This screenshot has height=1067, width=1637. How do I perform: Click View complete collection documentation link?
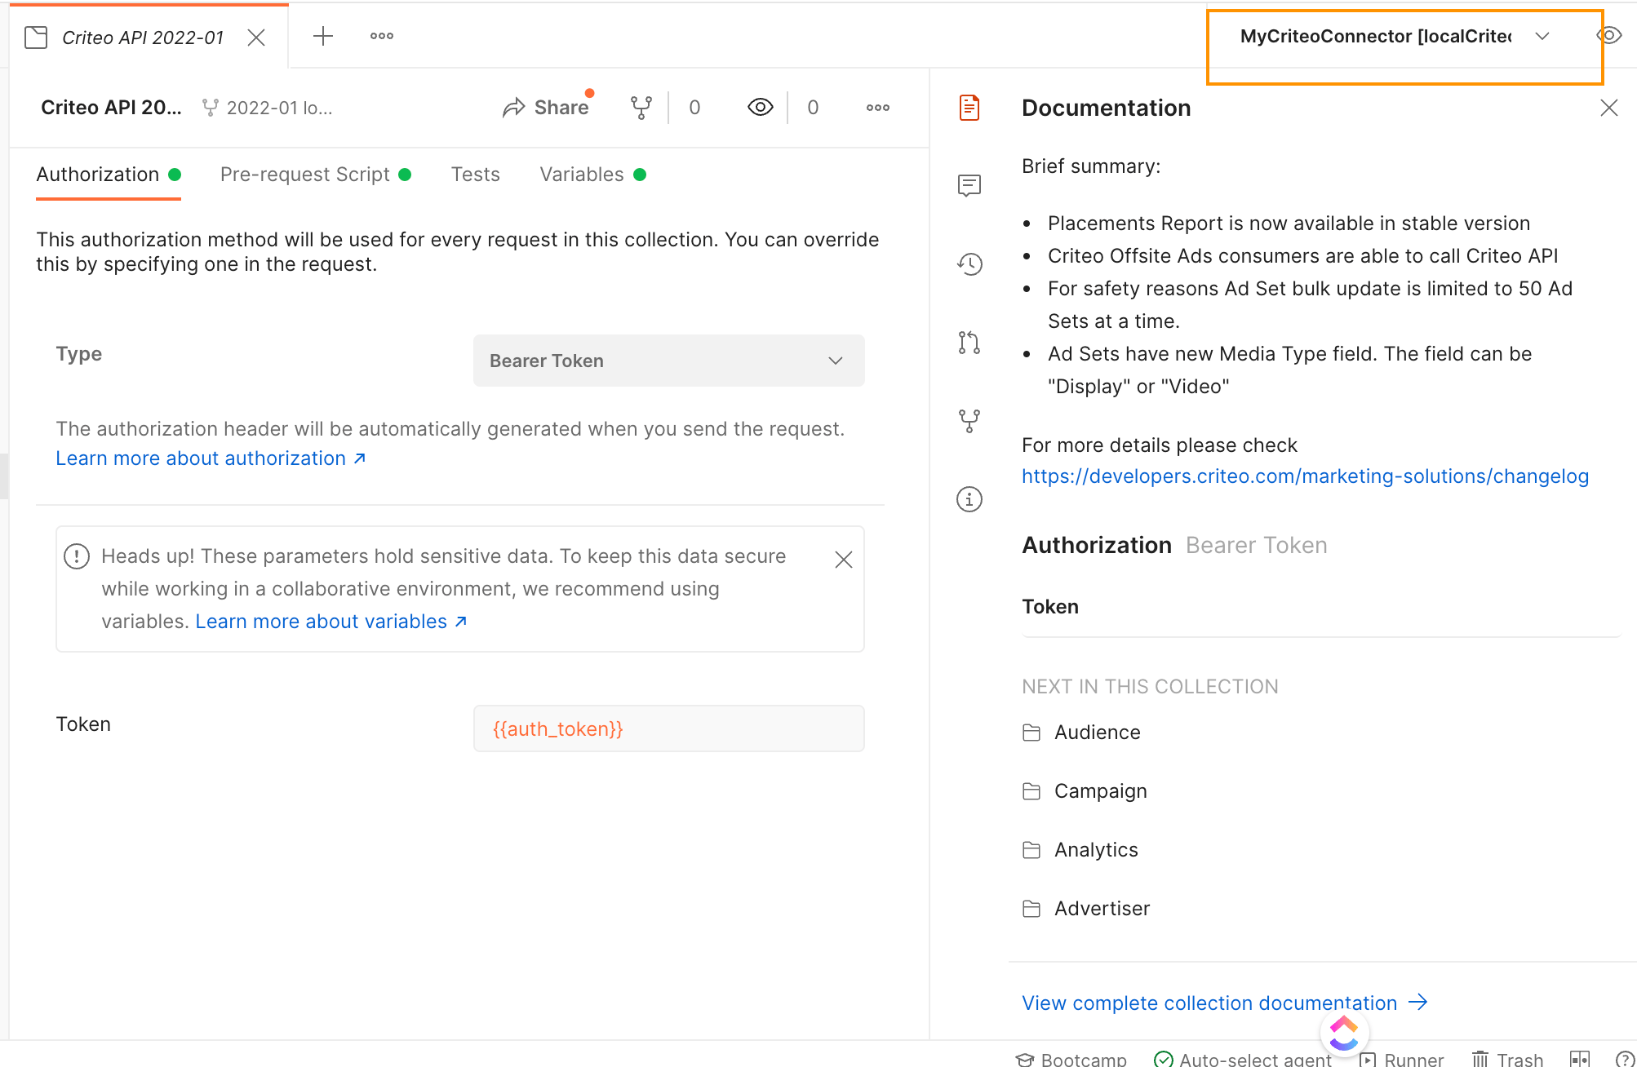[x=1225, y=1003]
